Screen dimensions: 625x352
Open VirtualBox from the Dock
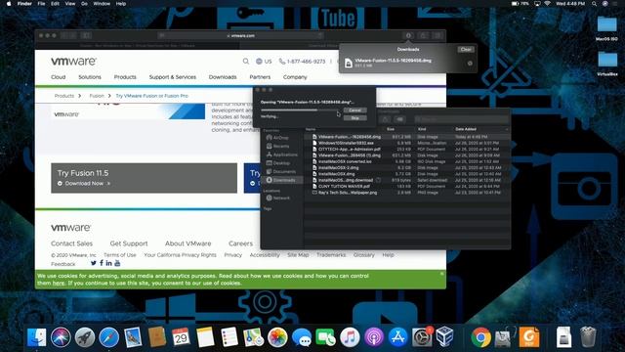pos(445,336)
